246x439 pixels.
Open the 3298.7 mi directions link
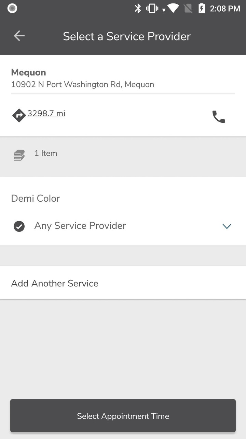point(46,114)
